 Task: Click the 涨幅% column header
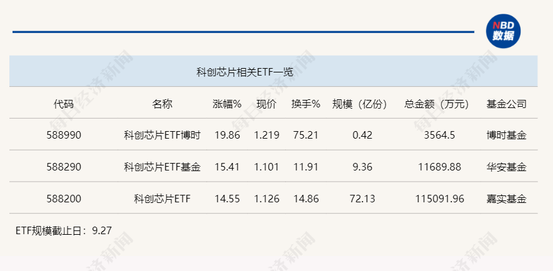pyautogui.click(x=226, y=104)
